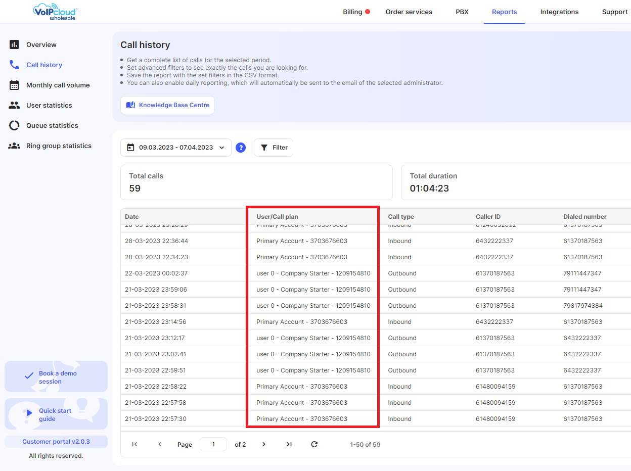Click the Caller ID column header
This screenshot has width=631, height=471.
pos(488,217)
